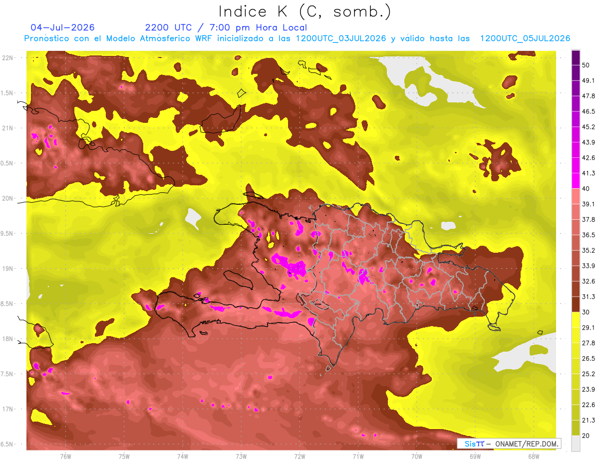This screenshot has height=463, width=599.
Task: Click the 70W longitude axis label
Action: pos(416,457)
